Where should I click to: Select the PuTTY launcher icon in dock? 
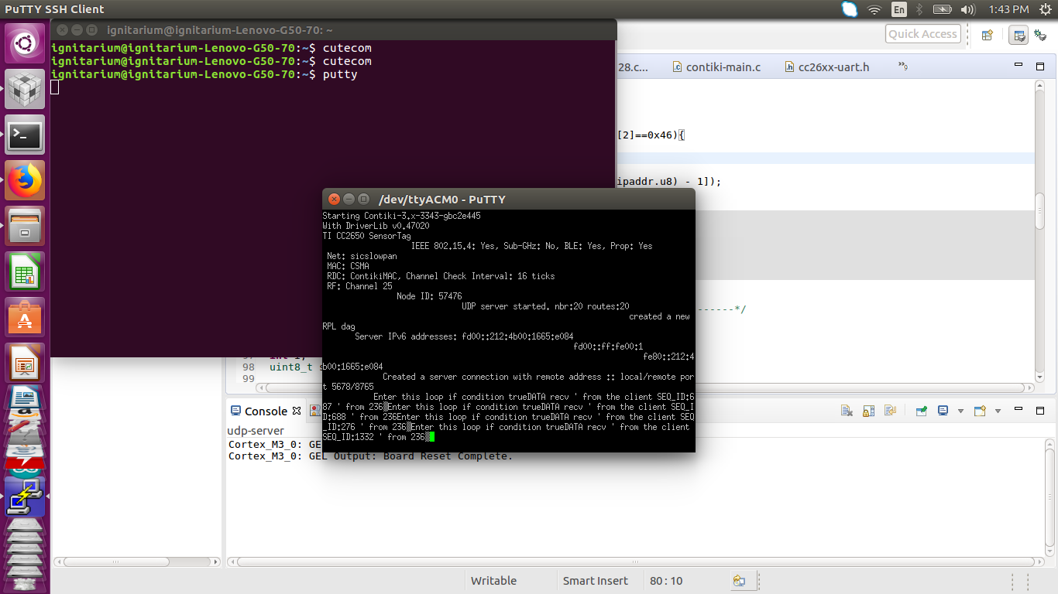click(x=25, y=496)
